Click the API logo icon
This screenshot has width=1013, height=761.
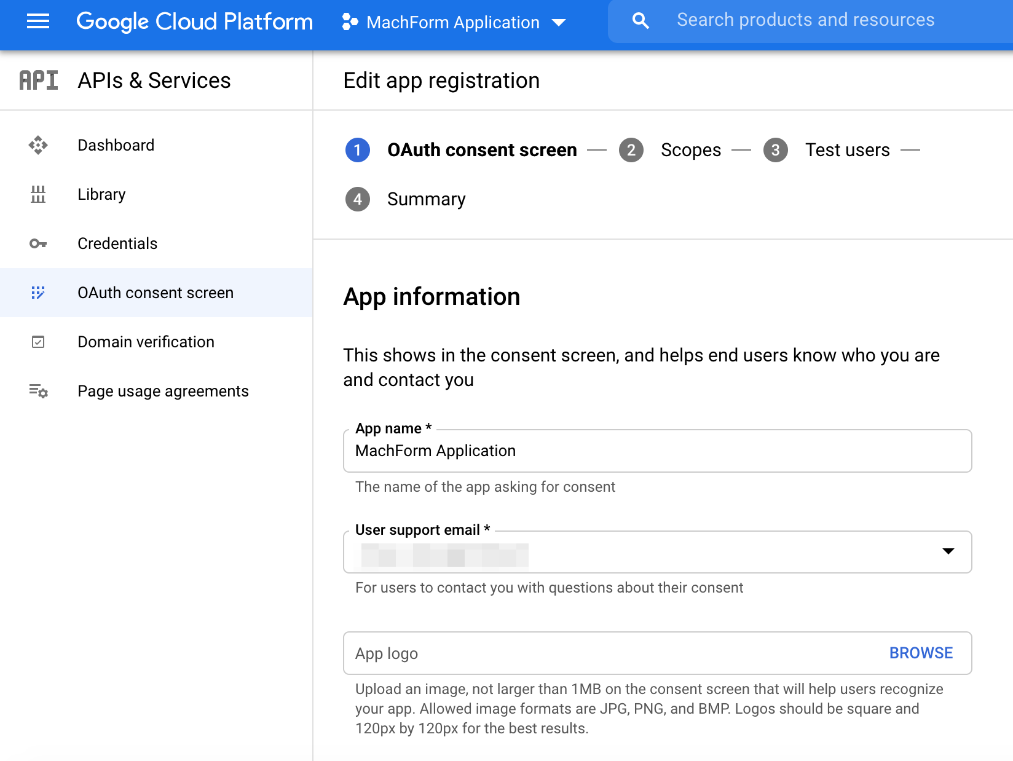coord(38,81)
